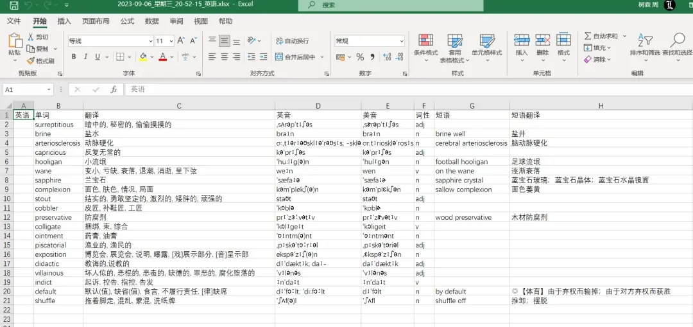Toggle Bold formatting
693x327 pixels.
pyautogui.click(x=74, y=57)
